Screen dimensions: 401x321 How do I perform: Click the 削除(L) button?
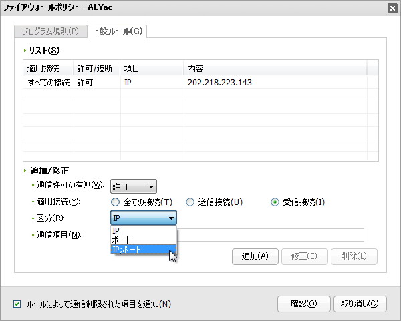coord(354,256)
